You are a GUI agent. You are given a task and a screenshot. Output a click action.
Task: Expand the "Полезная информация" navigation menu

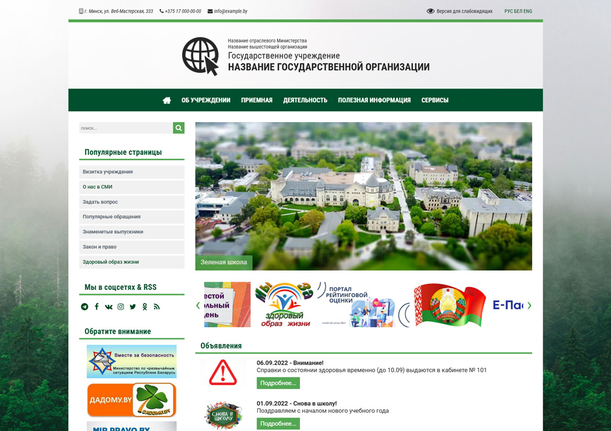[x=374, y=100]
